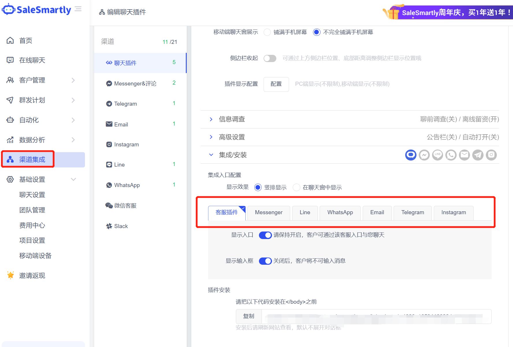Select 竖排显示 radio option

pos(258,187)
